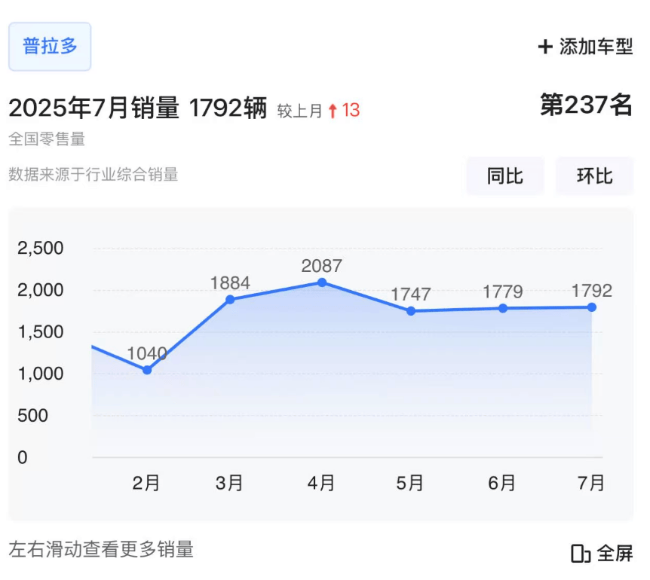Click the February data point at 1040
This screenshot has height=580, width=650.
(x=147, y=370)
